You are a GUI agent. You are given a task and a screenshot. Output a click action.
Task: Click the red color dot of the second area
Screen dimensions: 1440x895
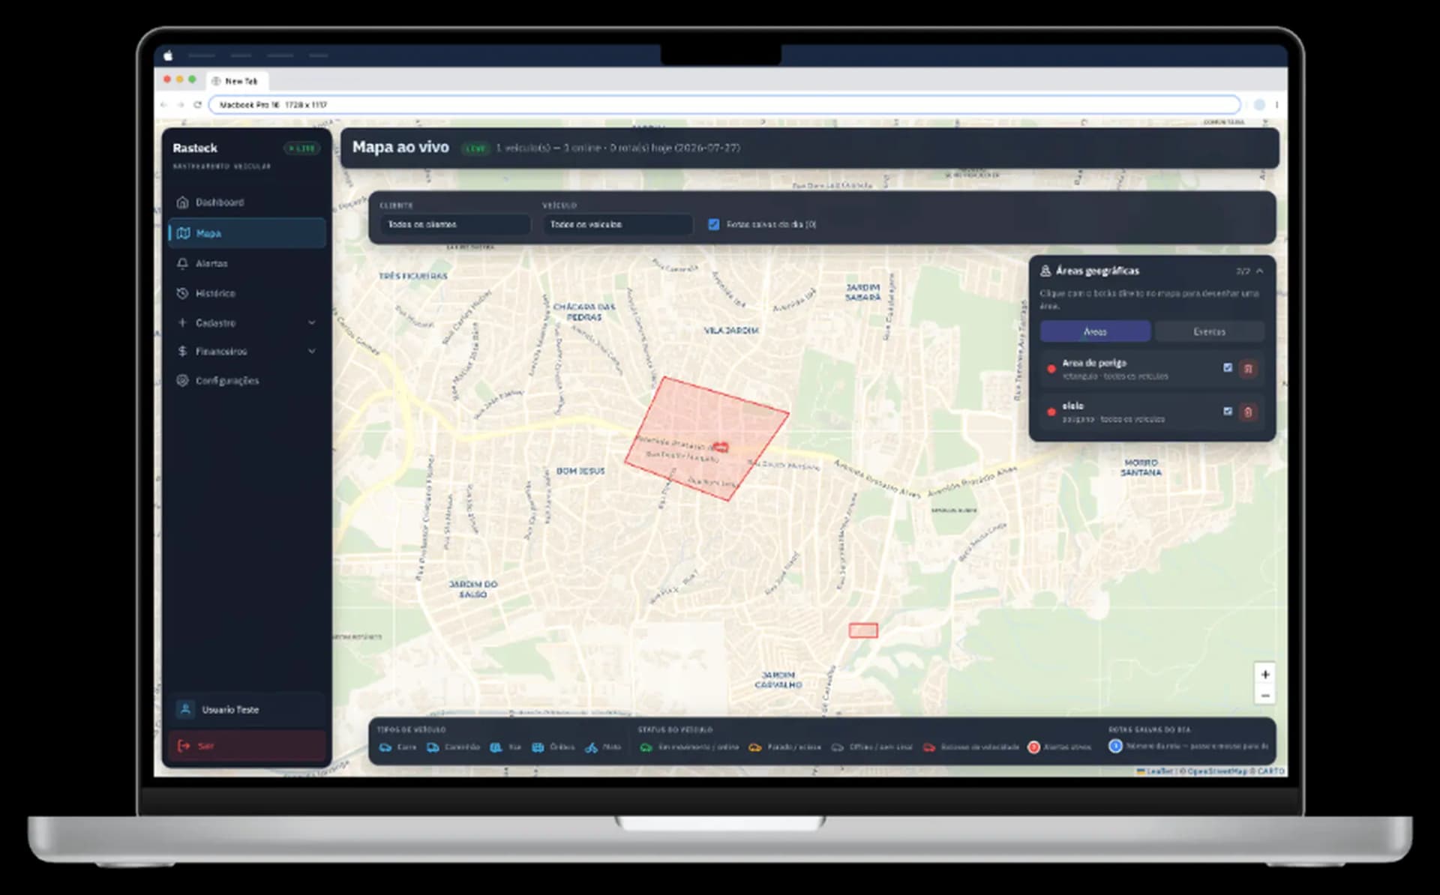click(1051, 412)
